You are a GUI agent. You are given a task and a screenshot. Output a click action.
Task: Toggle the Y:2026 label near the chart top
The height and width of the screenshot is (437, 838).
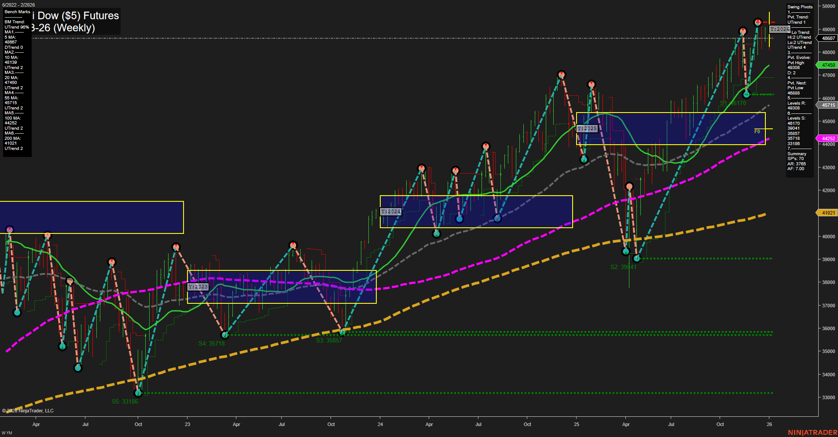click(x=779, y=29)
